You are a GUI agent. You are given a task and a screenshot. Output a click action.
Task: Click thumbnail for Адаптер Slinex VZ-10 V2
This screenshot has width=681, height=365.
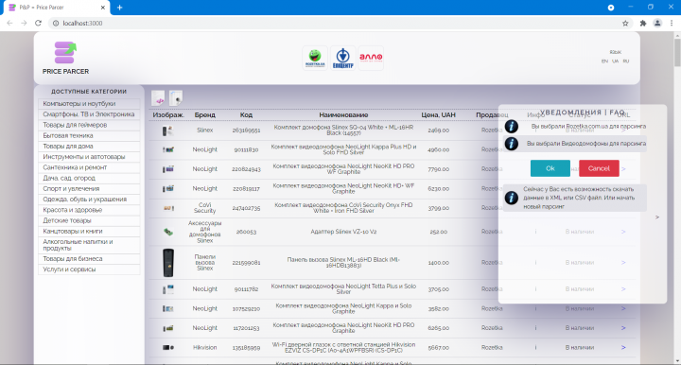(168, 232)
